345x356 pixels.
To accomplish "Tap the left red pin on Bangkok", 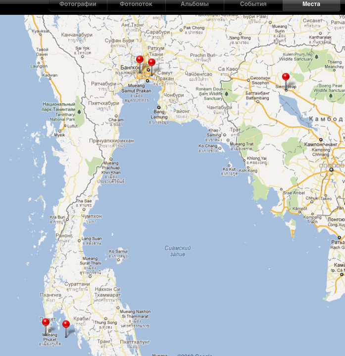I will 140,60.
